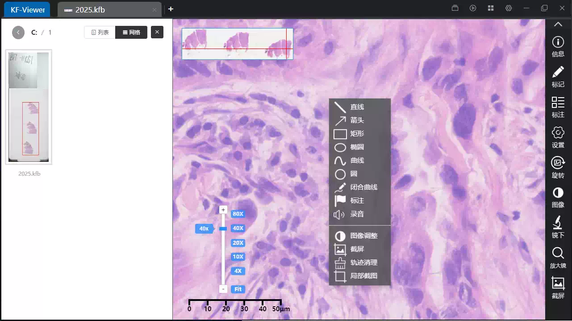Set magnification to 80X

click(238, 214)
